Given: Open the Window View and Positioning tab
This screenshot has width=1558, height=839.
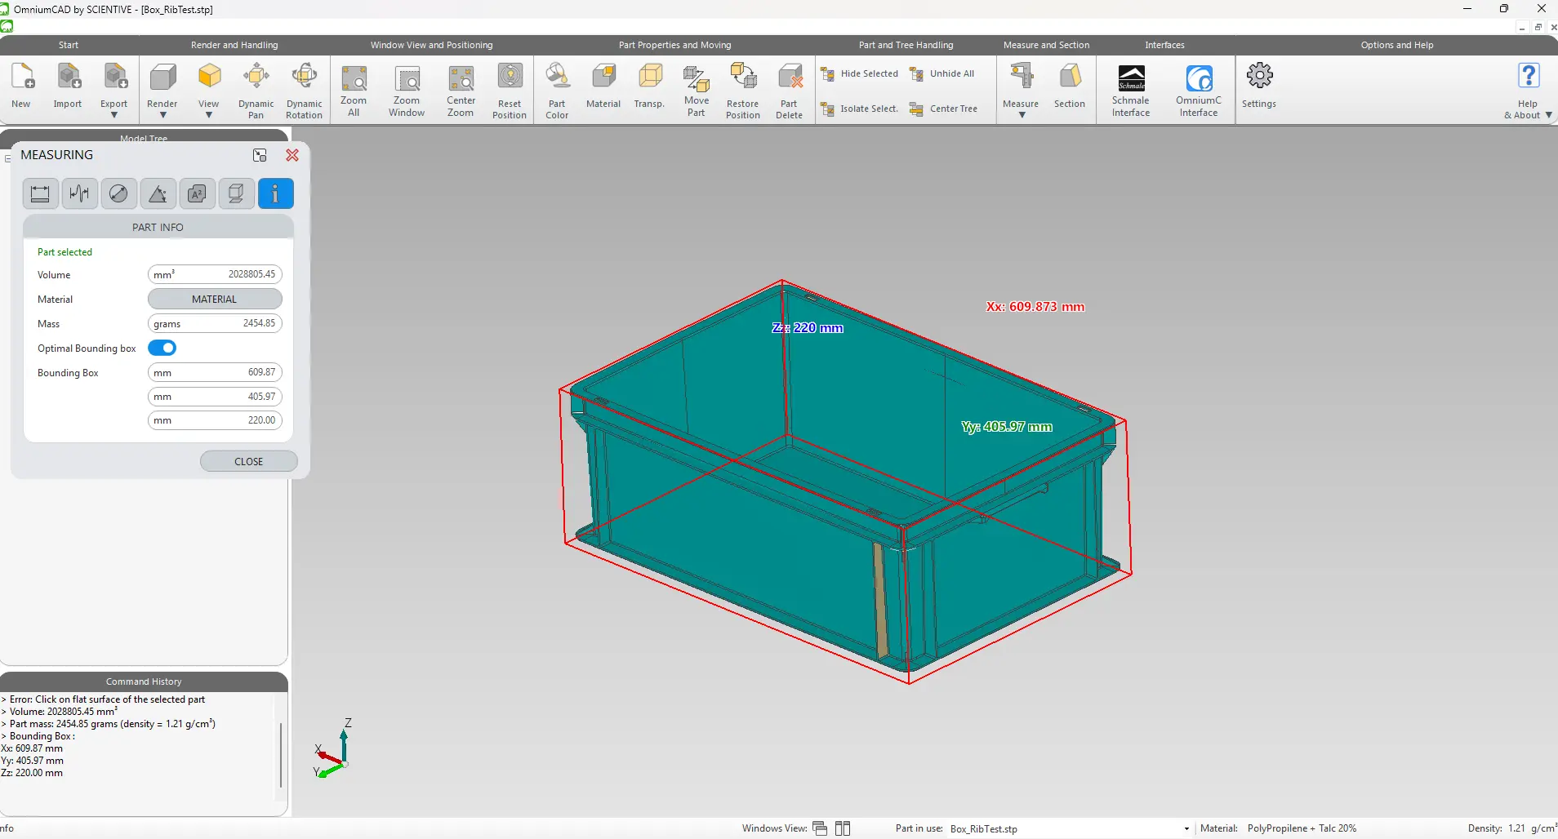Looking at the screenshot, I should click(x=431, y=45).
